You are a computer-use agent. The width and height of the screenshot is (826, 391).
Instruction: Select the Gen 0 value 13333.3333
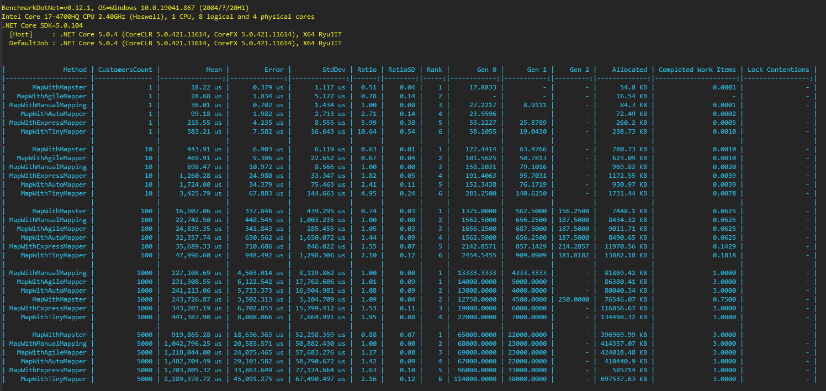(x=476, y=273)
